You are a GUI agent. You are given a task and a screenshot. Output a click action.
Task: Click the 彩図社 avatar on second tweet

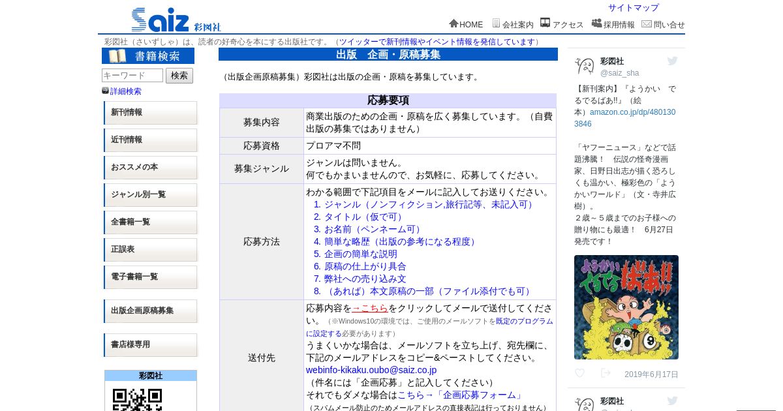[585, 404]
